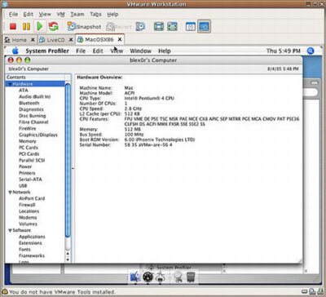
Task: Enter full screen mode in VMware toolbar
Action: [159, 26]
